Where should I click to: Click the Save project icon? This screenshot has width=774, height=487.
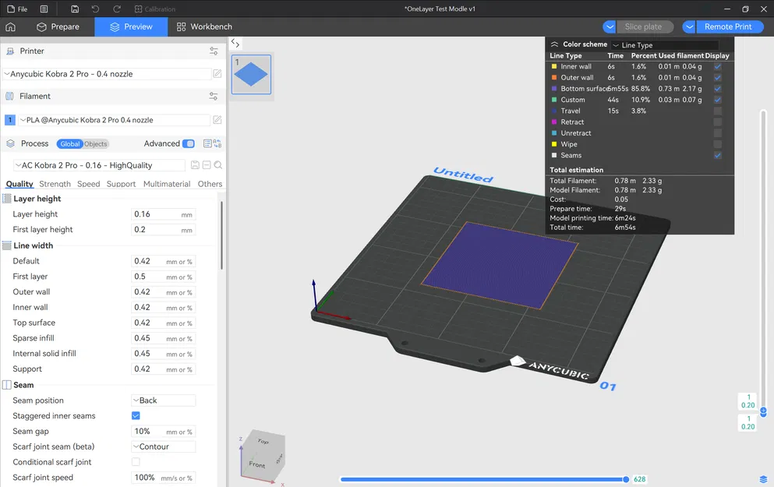click(75, 9)
